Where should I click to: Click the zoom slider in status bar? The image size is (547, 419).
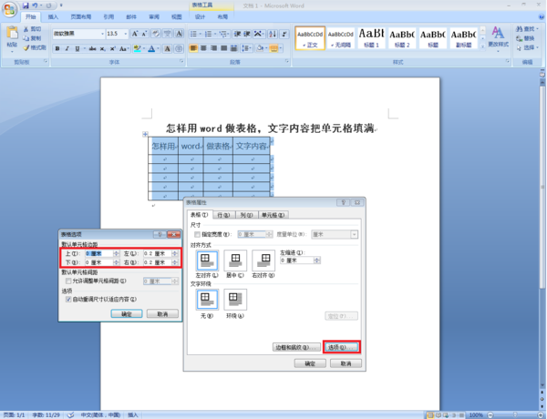pyautogui.click(x=515, y=414)
